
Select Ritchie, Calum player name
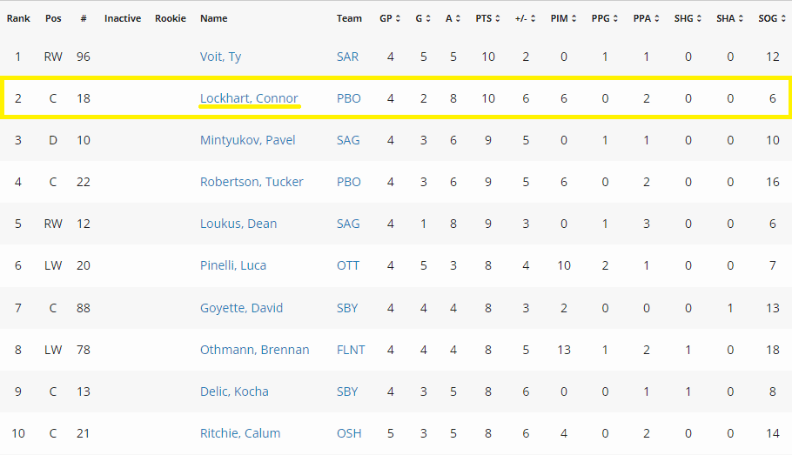point(240,433)
